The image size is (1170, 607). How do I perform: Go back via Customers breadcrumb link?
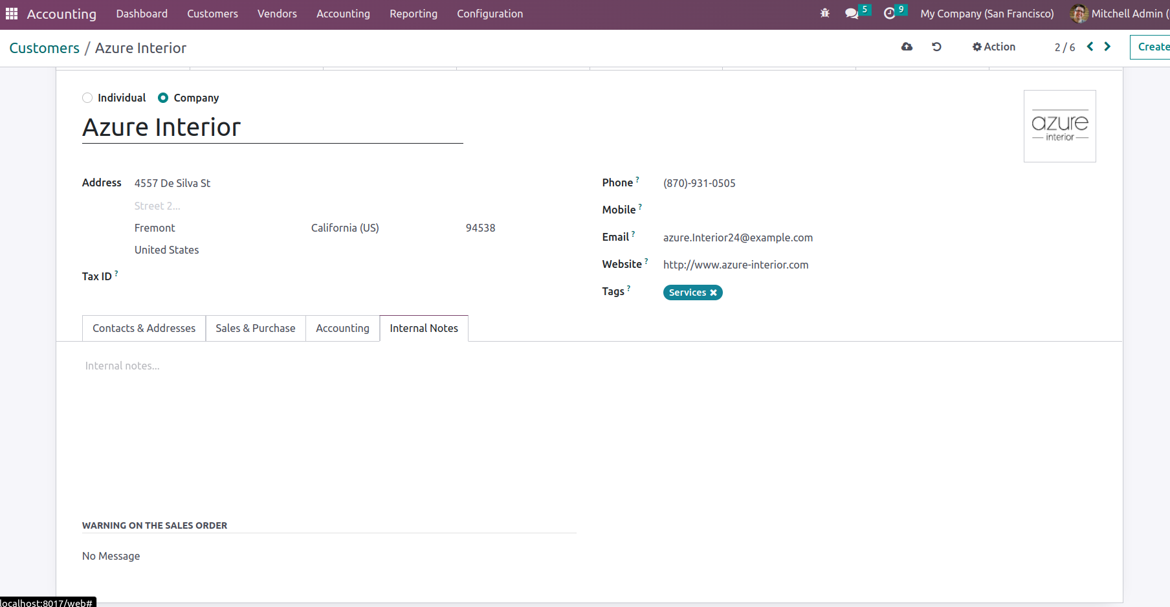pyautogui.click(x=44, y=48)
